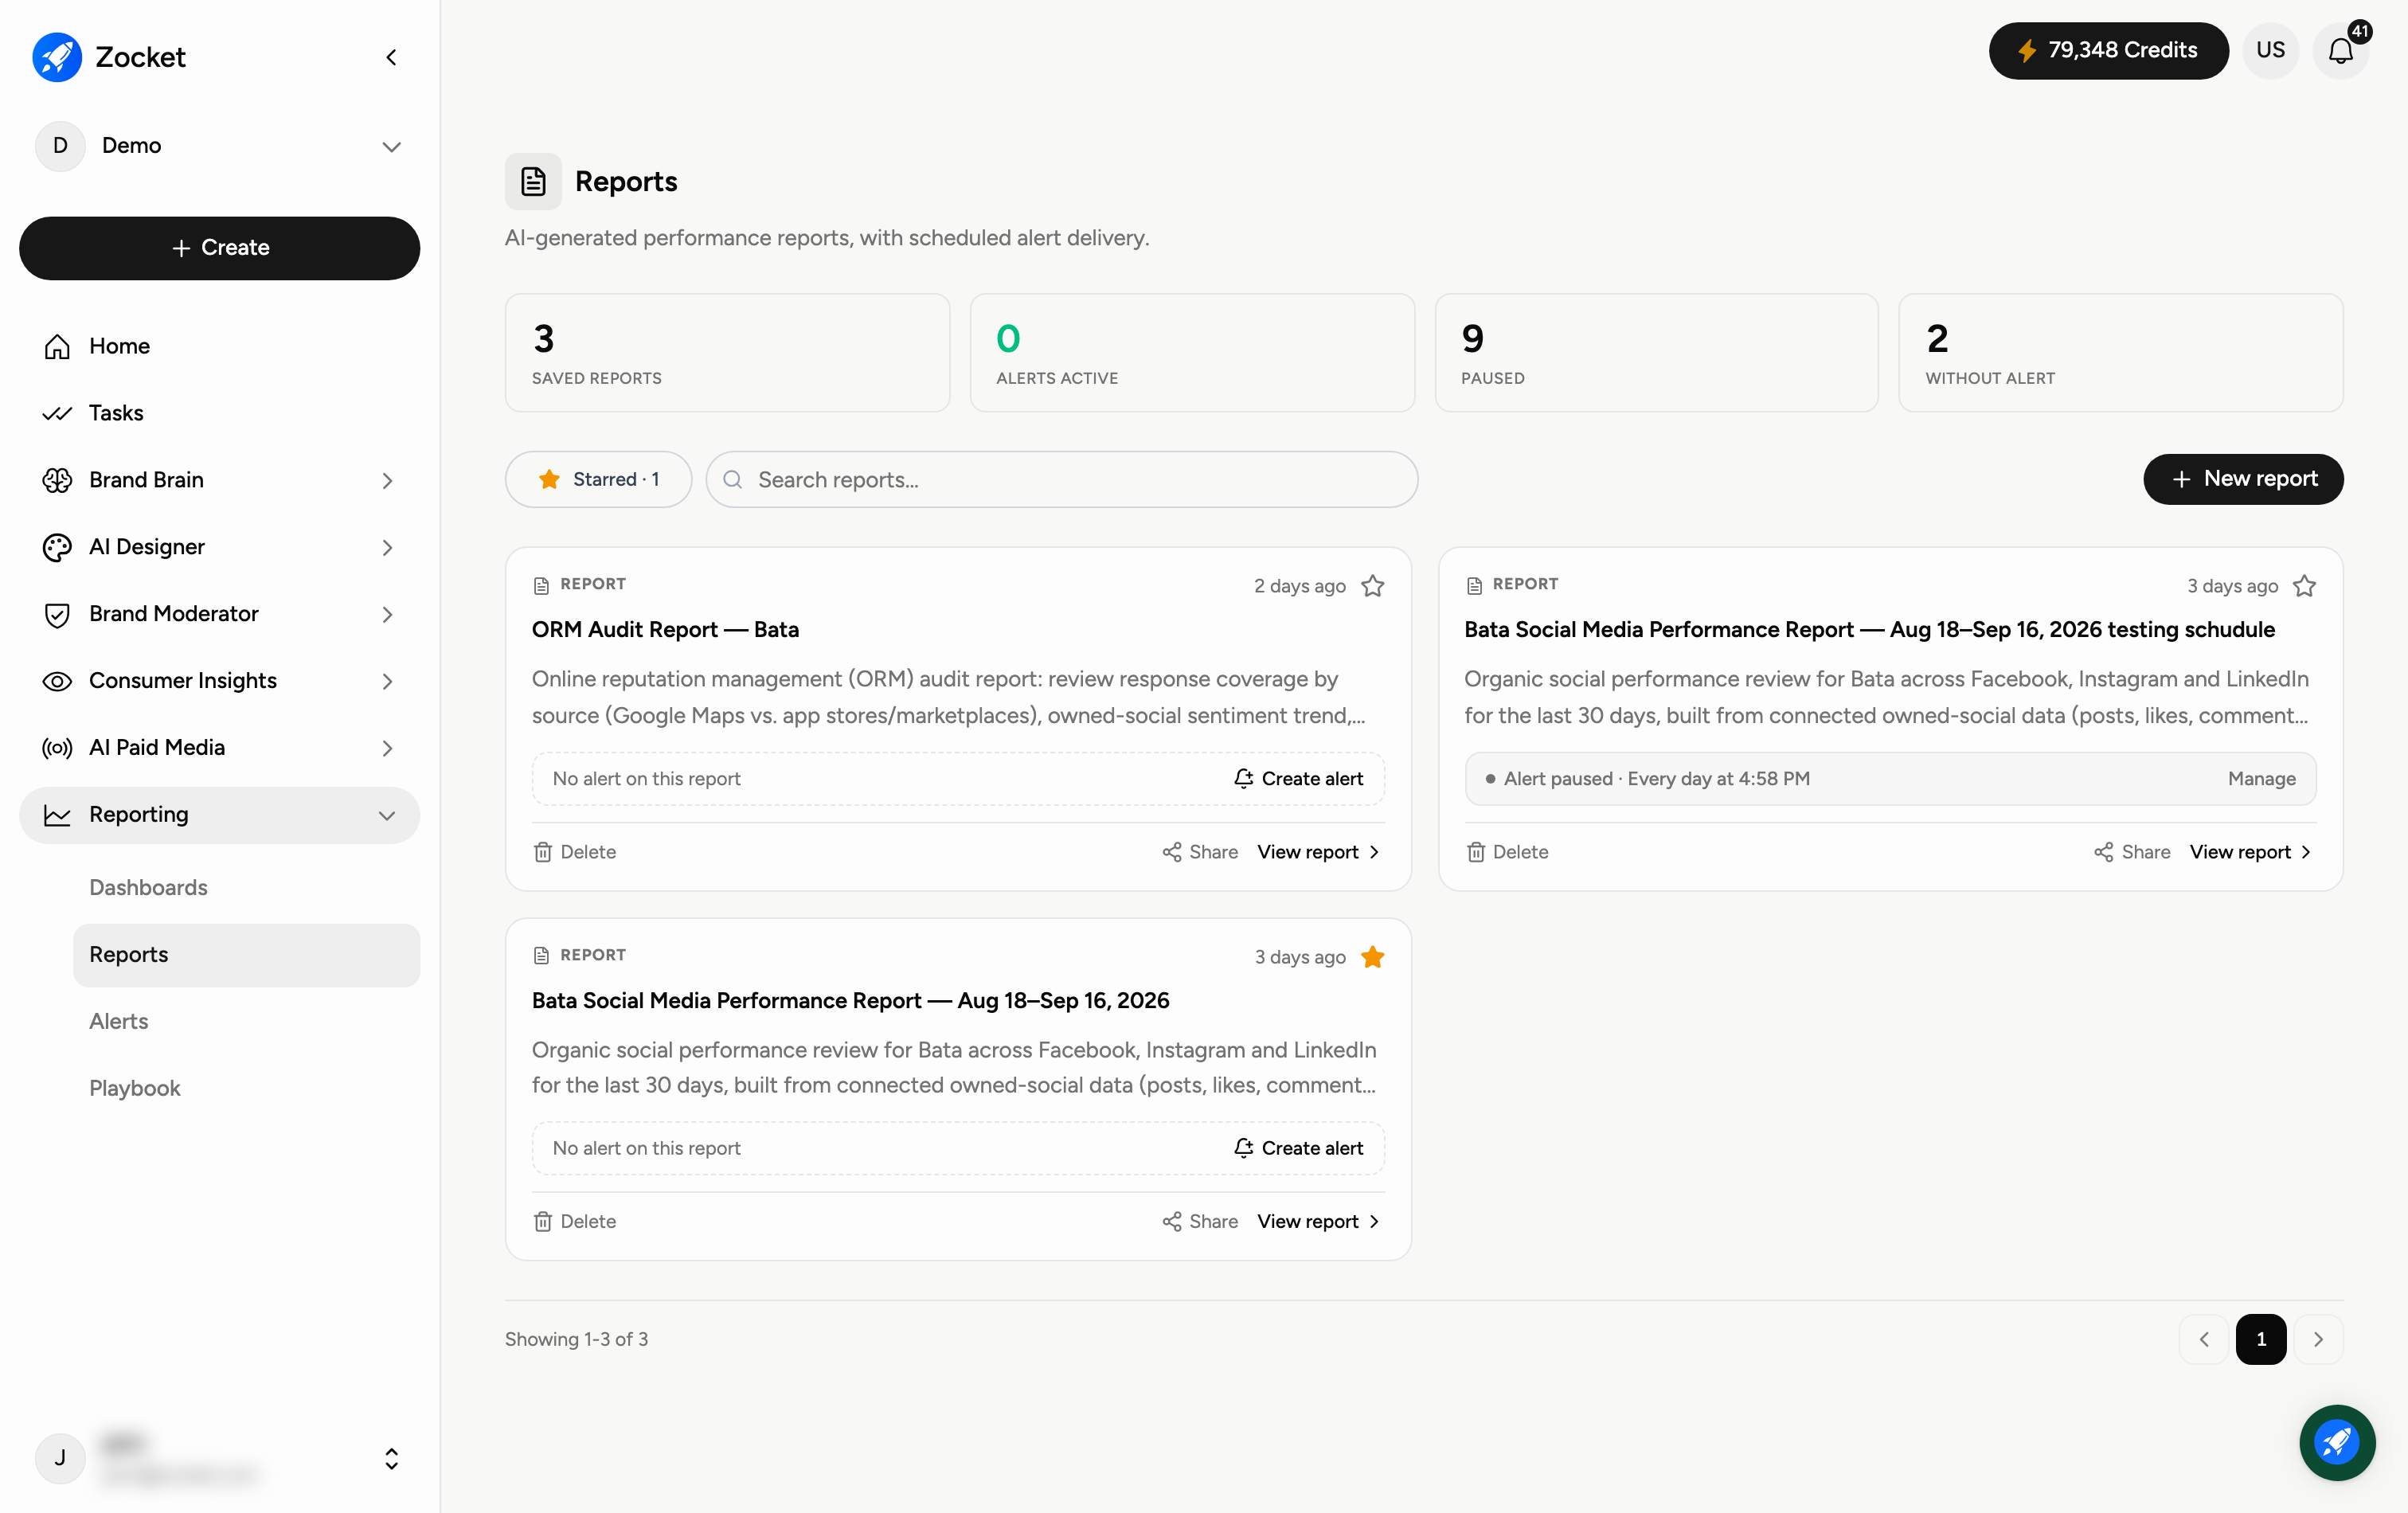Select page 1 in pagination
The width and height of the screenshot is (2408, 1513).
[2261, 1339]
